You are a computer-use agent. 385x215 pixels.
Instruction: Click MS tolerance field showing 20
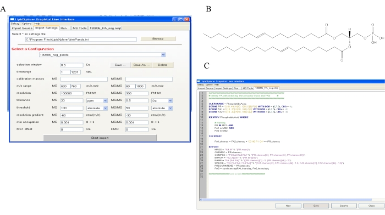[x=71, y=100]
